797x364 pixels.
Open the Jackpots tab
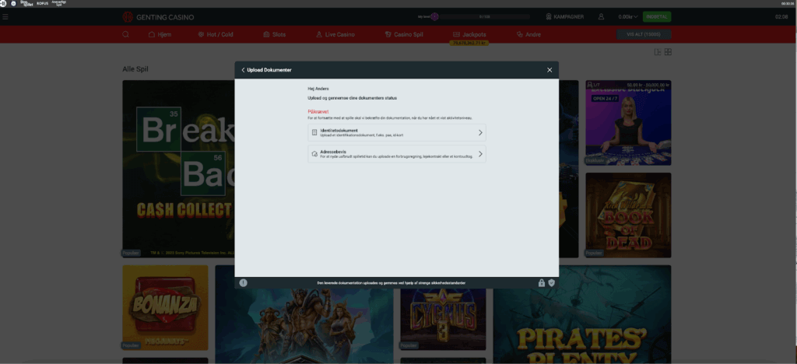(469, 34)
